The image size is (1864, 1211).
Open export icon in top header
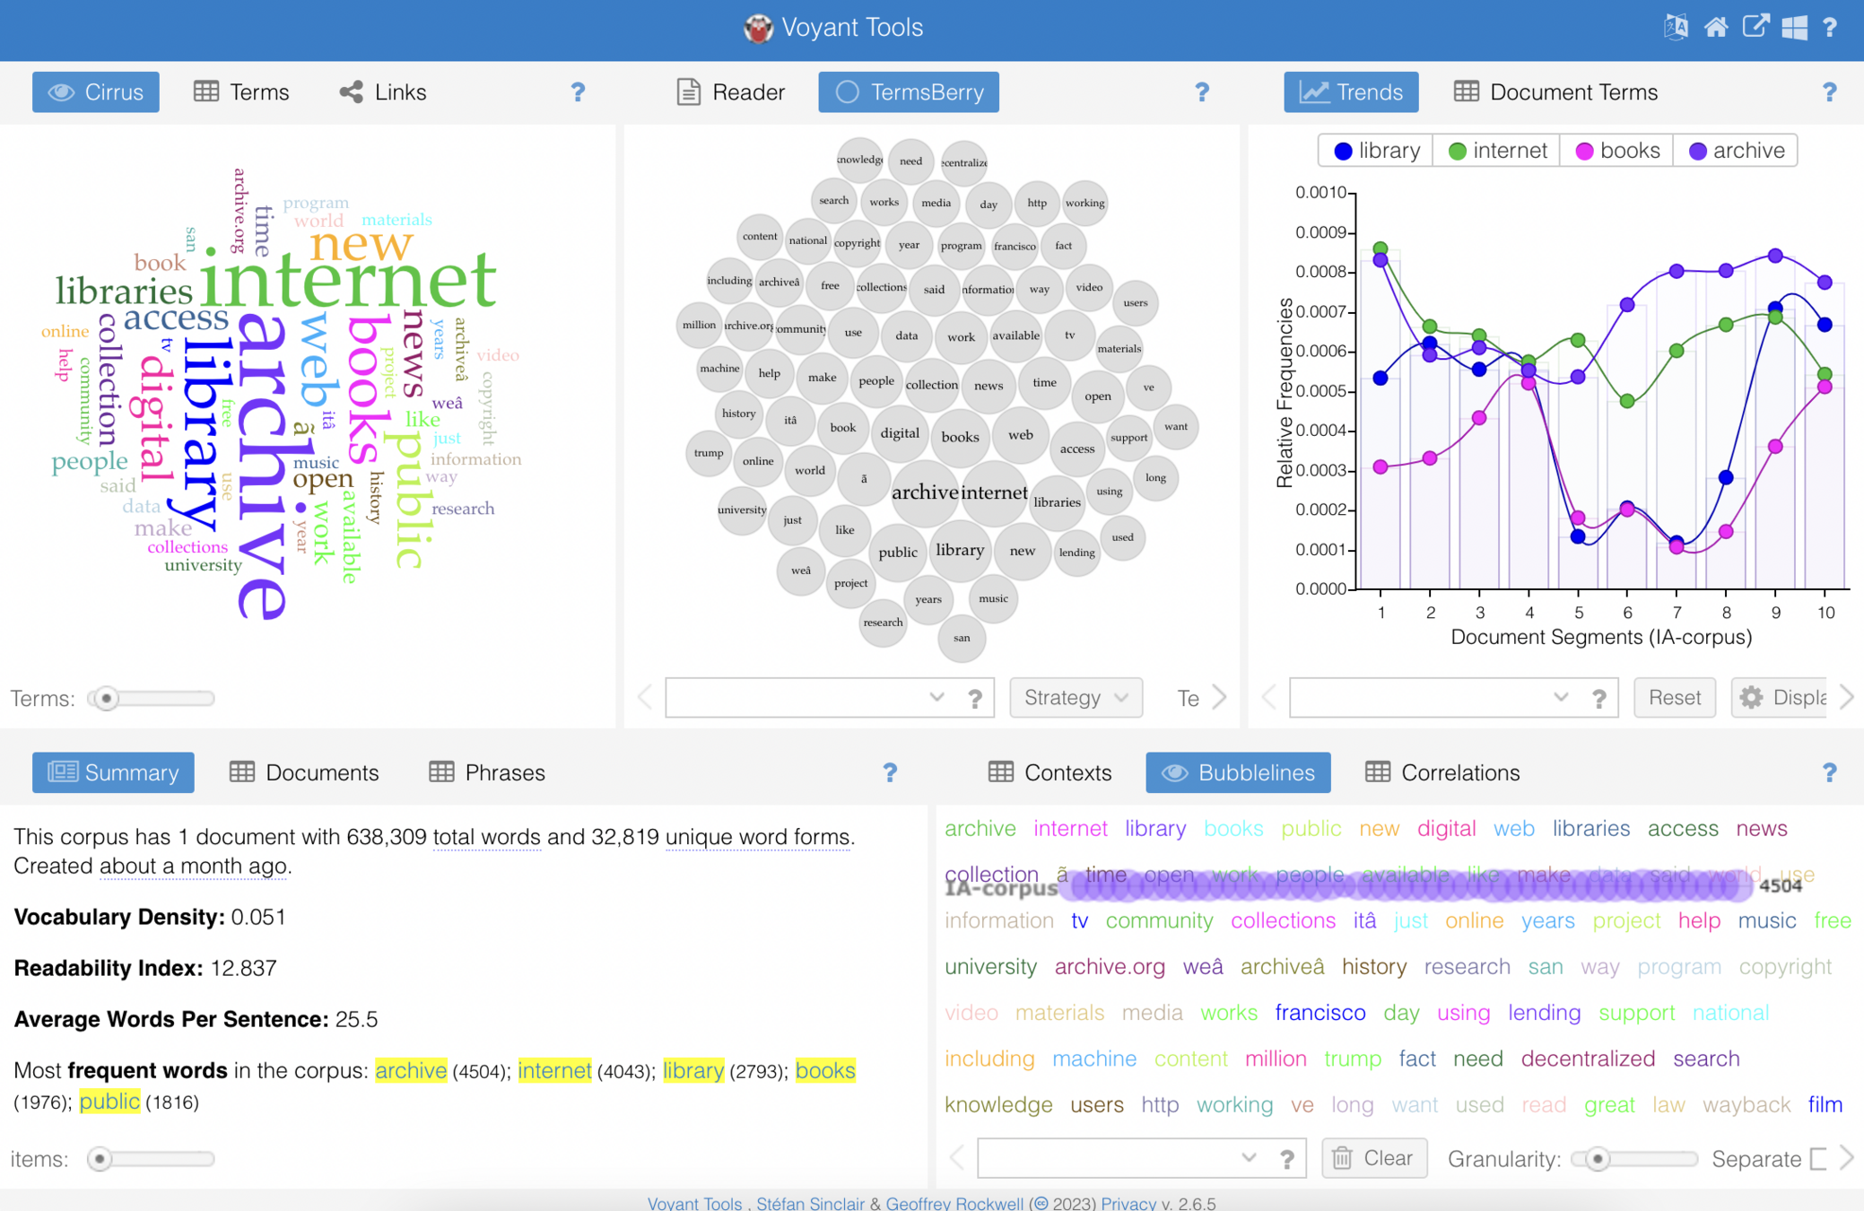pyautogui.click(x=1755, y=27)
